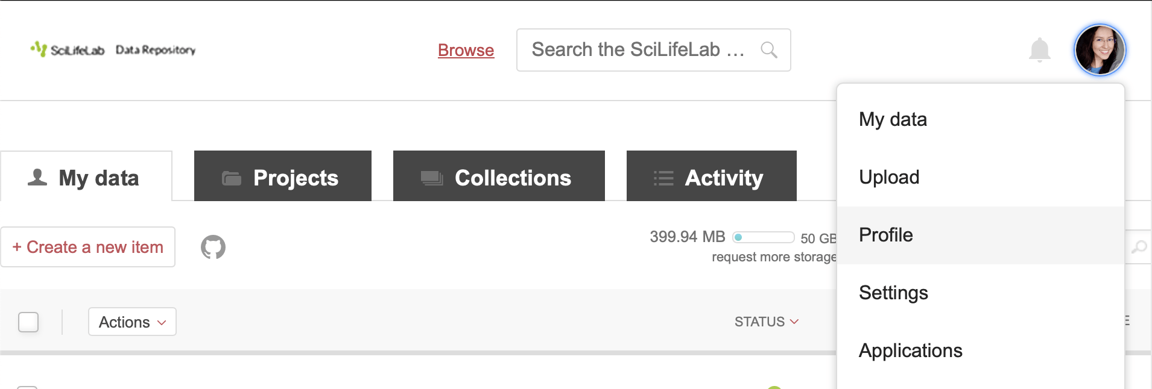Choose Upload from the user menu

(889, 177)
